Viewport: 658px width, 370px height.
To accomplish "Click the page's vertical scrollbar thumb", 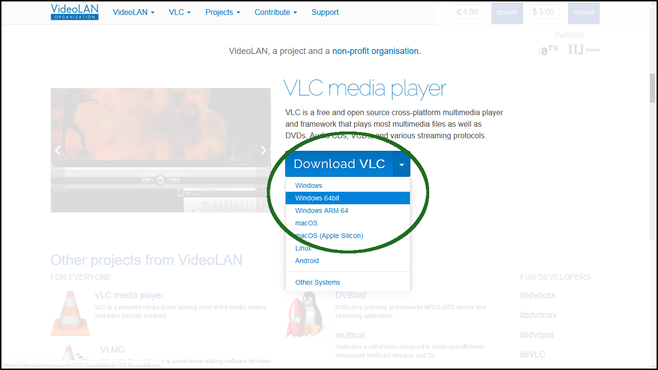I will (x=653, y=88).
